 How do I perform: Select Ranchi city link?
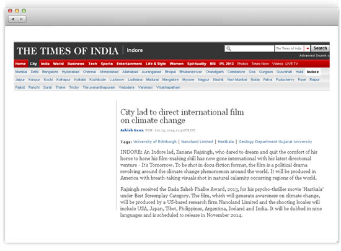(x=34, y=87)
